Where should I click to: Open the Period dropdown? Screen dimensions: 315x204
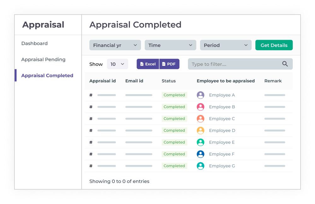[x=226, y=45]
